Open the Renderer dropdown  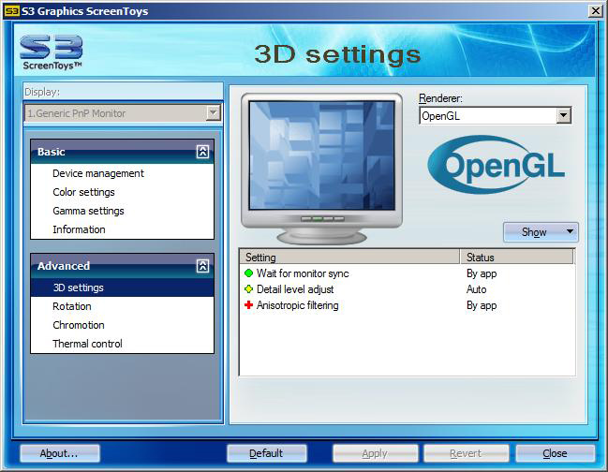(x=563, y=116)
